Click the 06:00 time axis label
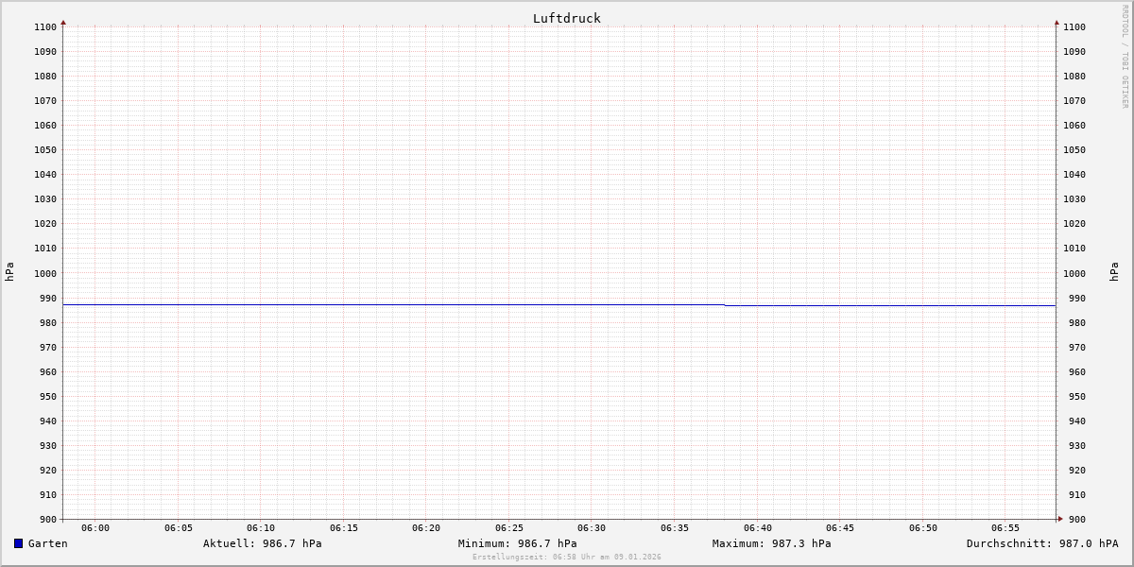The height and width of the screenshot is (567, 1134). click(95, 528)
